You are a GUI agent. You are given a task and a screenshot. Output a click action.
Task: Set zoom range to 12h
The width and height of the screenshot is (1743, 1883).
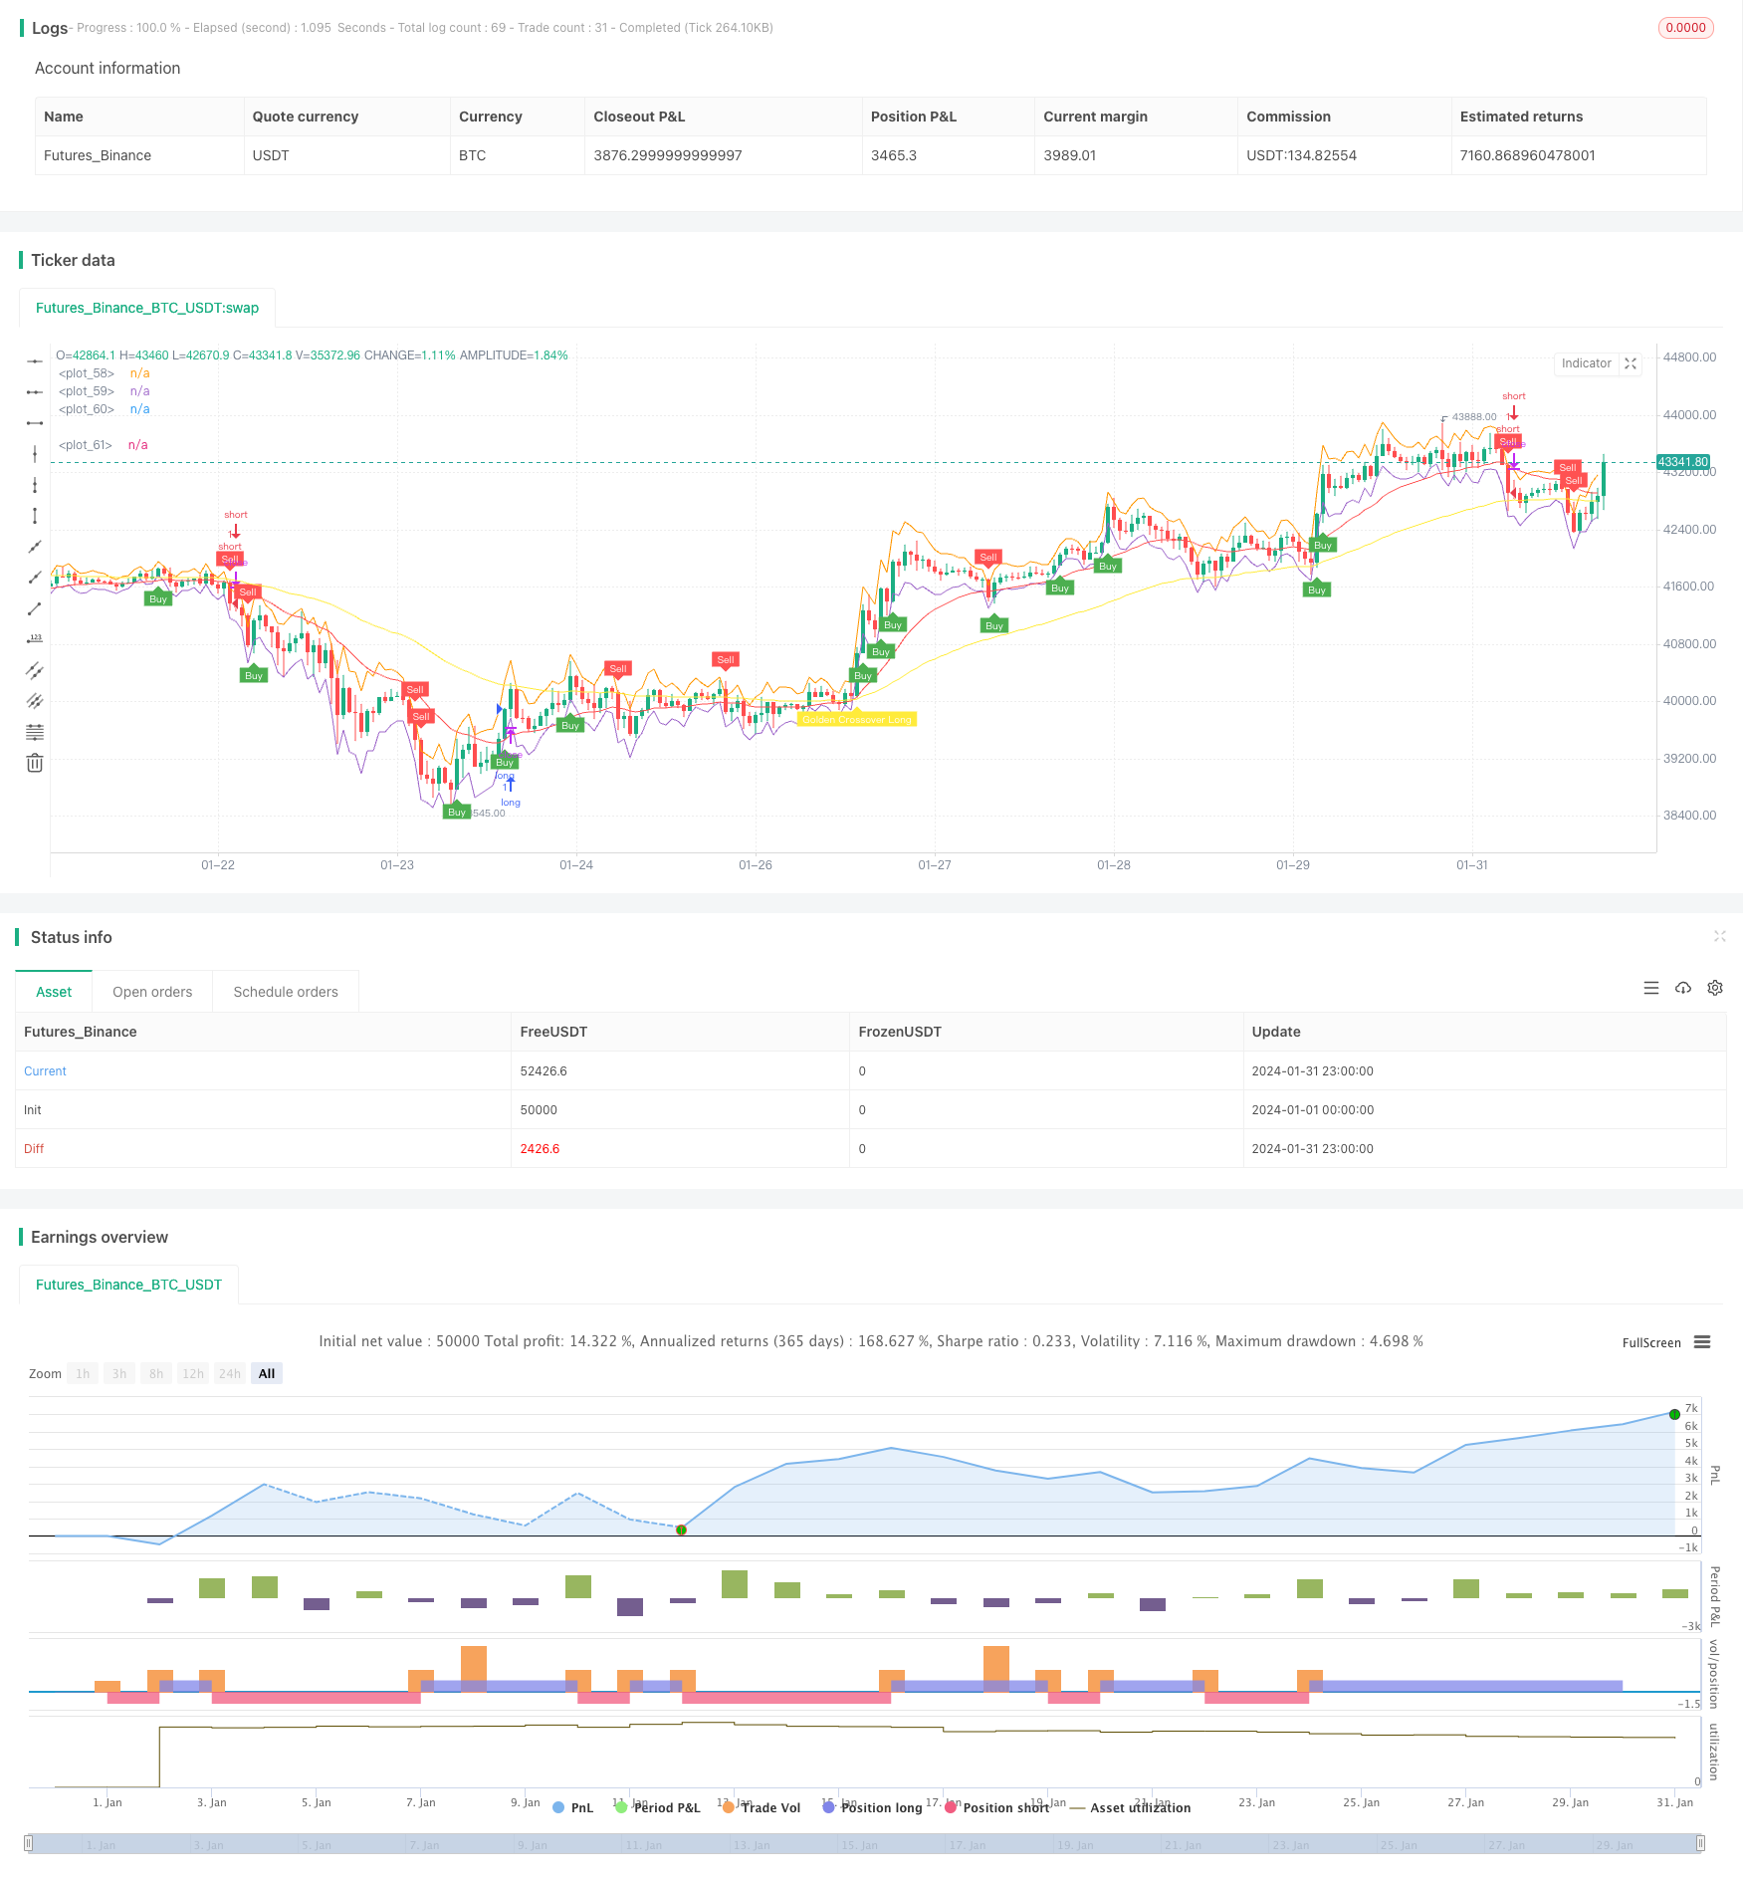click(193, 1373)
